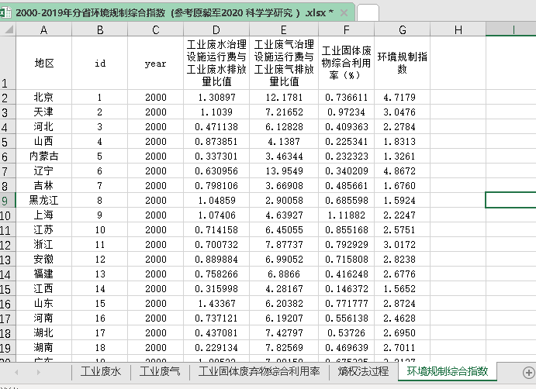Select column H header

click(x=458, y=29)
